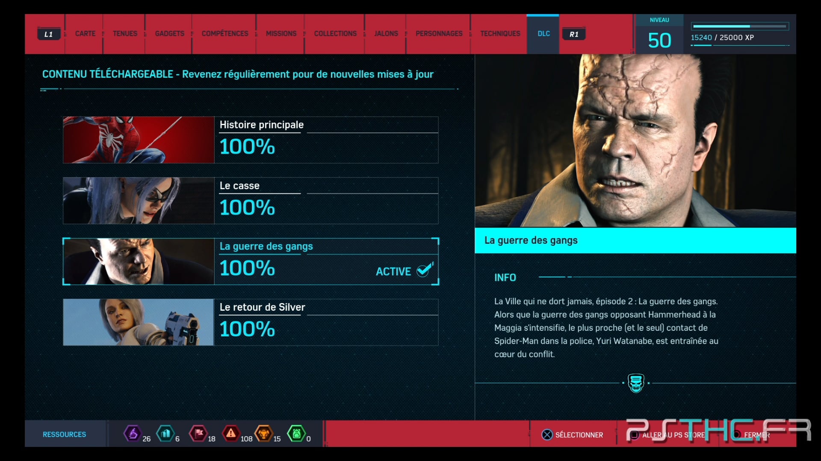Click the "15240 / 25000 XP" text
This screenshot has width=821, height=461.
[722, 38]
